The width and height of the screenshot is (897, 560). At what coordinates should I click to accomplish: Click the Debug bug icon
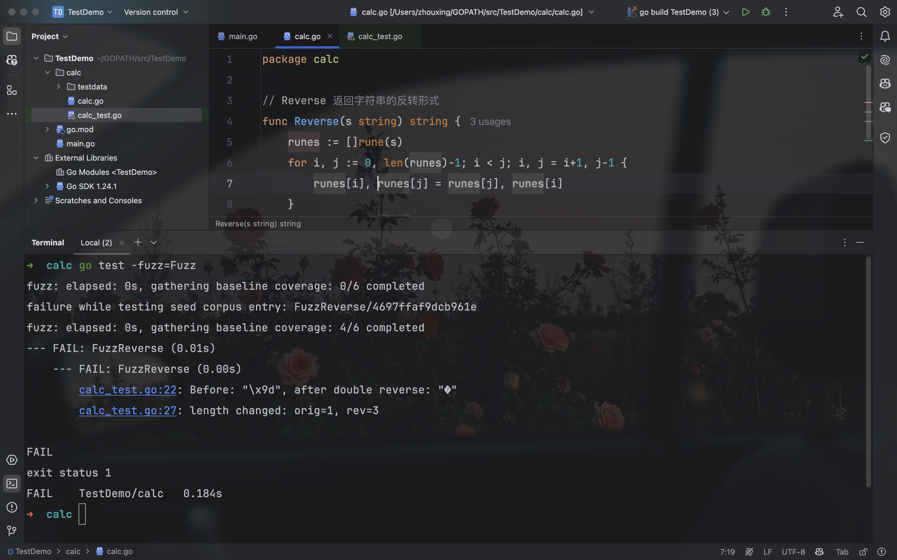[766, 12]
